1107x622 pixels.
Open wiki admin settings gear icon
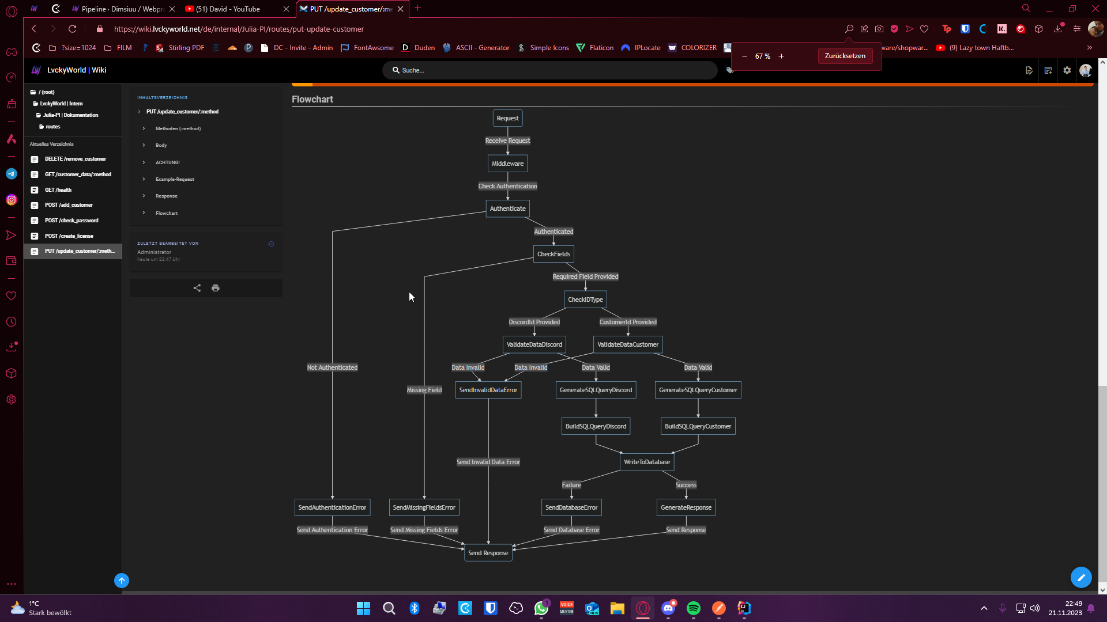(x=1067, y=70)
